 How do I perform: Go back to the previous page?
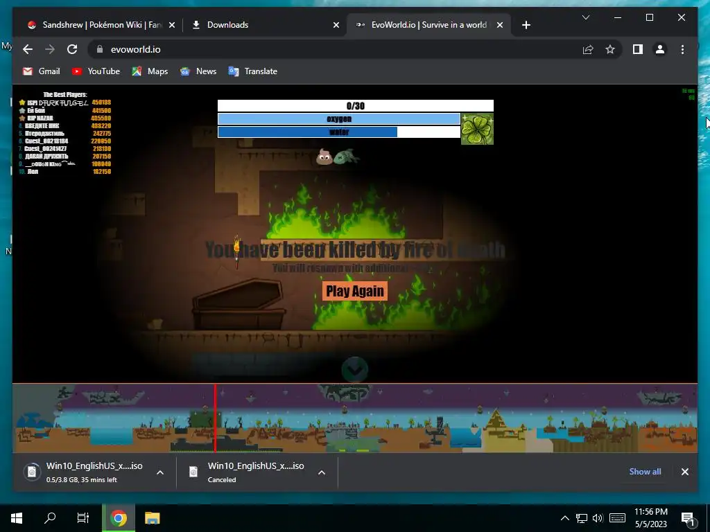28,49
